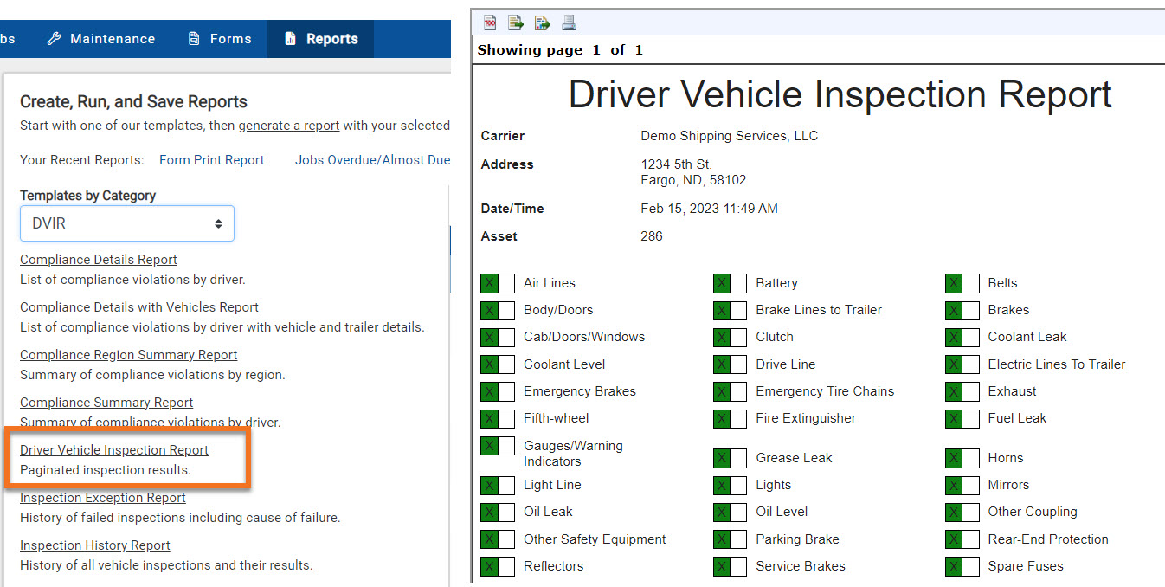This screenshot has height=587, width=1165.
Task: Print the report using the printer icon
Action: coord(569,23)
